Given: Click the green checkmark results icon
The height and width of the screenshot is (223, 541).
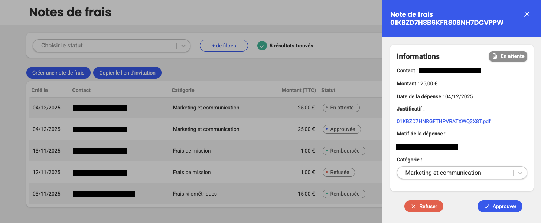Looking at the screenshot, I should click(x=262, y=46).
